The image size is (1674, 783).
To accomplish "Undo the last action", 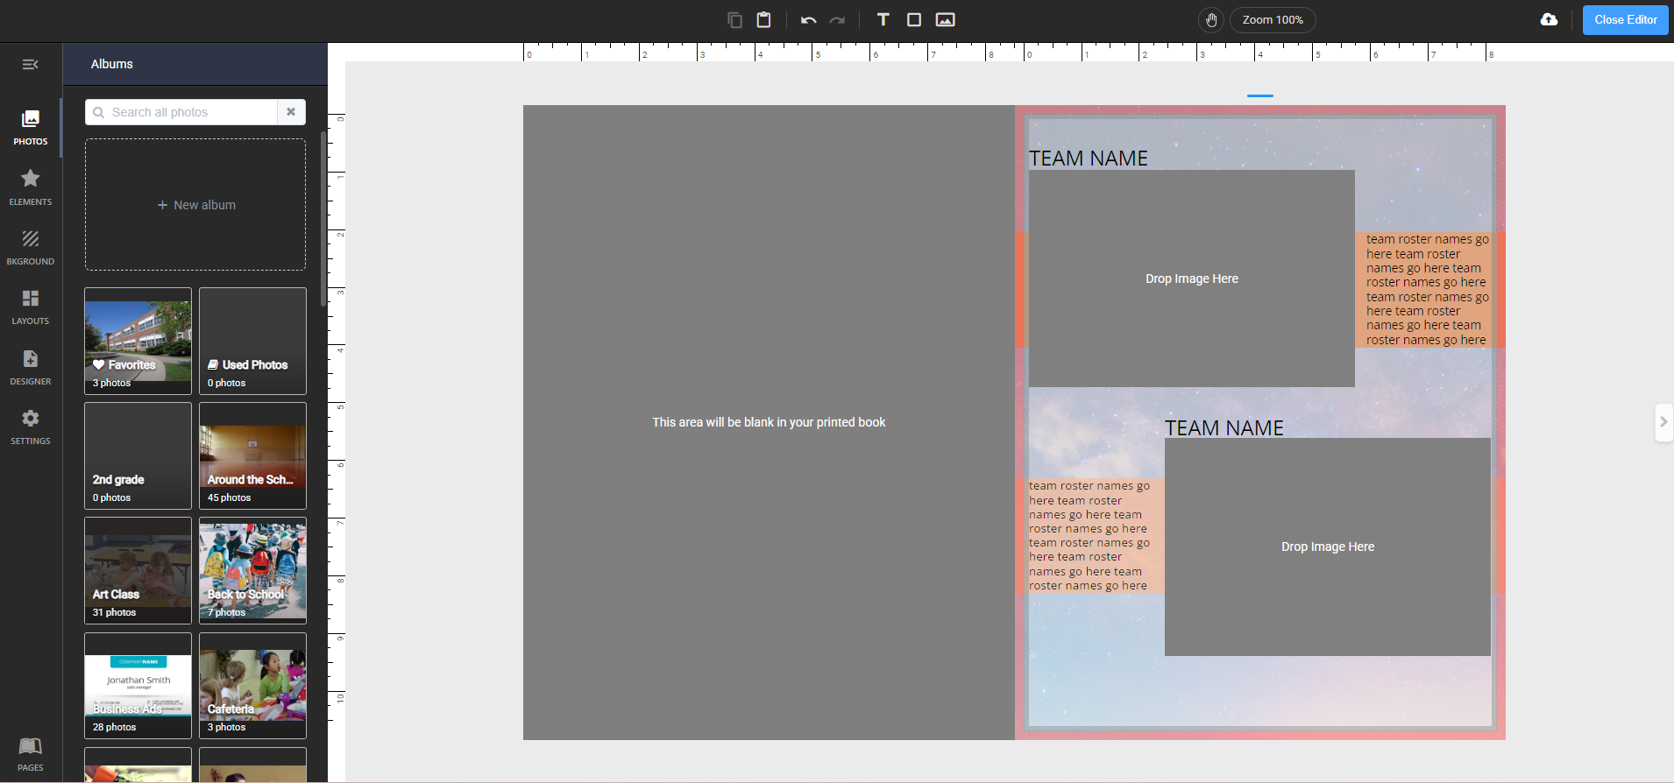I will 808,20.
